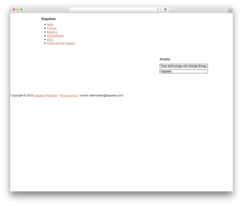Click the webmaster@kapatan.com email text
Image resolution: width=243 pixels, height=206 pixels.
click(106, 95)
